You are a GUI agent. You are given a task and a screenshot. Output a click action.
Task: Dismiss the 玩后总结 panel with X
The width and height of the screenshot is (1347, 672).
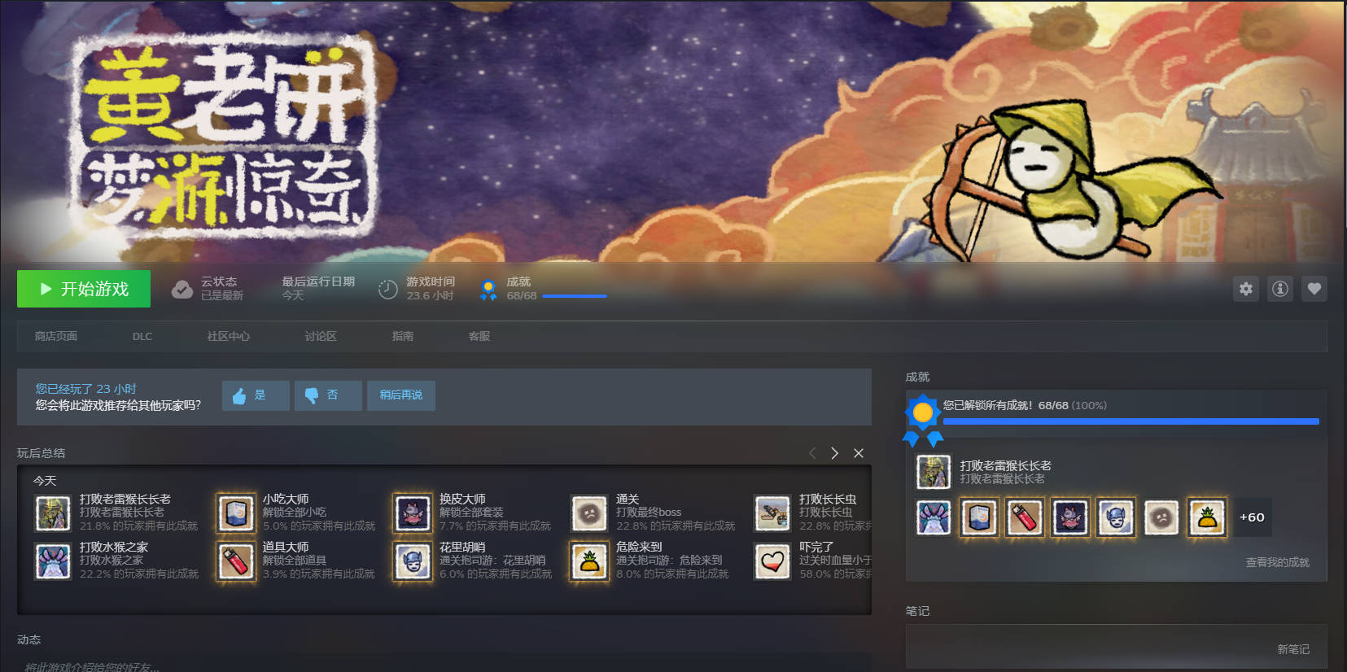(859, 453)
